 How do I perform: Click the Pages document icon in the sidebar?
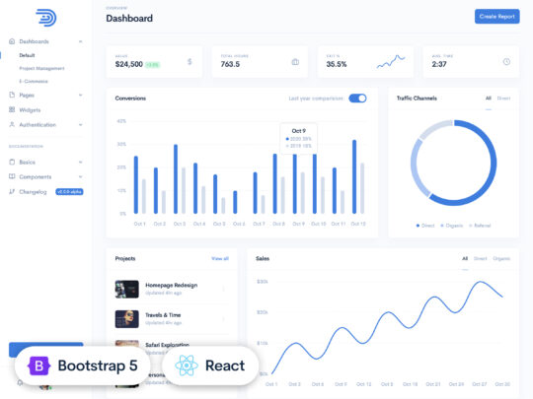12,95
